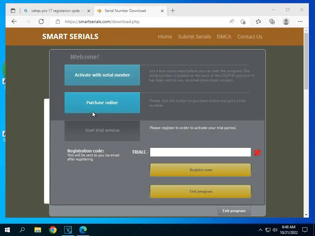Launch File Explorer from the taskbar
The image size is (315, 236).
click(38, 230)
